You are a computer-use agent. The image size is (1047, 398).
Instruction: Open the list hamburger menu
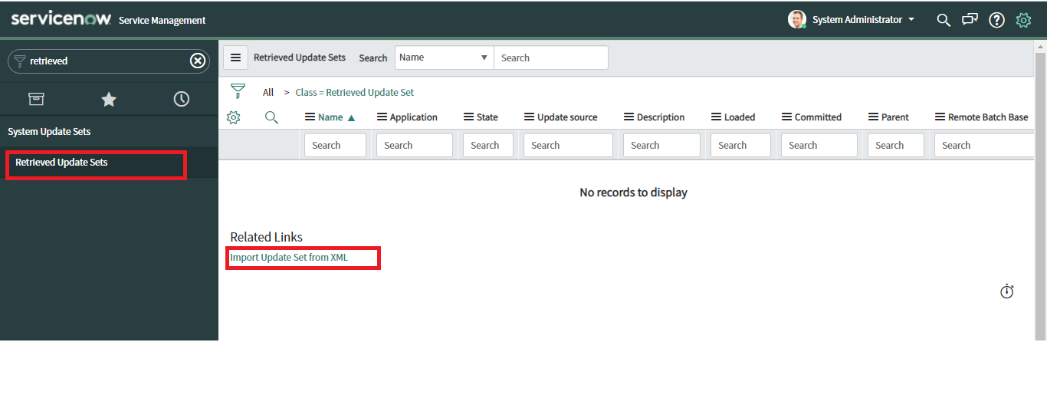pos(235,58)
